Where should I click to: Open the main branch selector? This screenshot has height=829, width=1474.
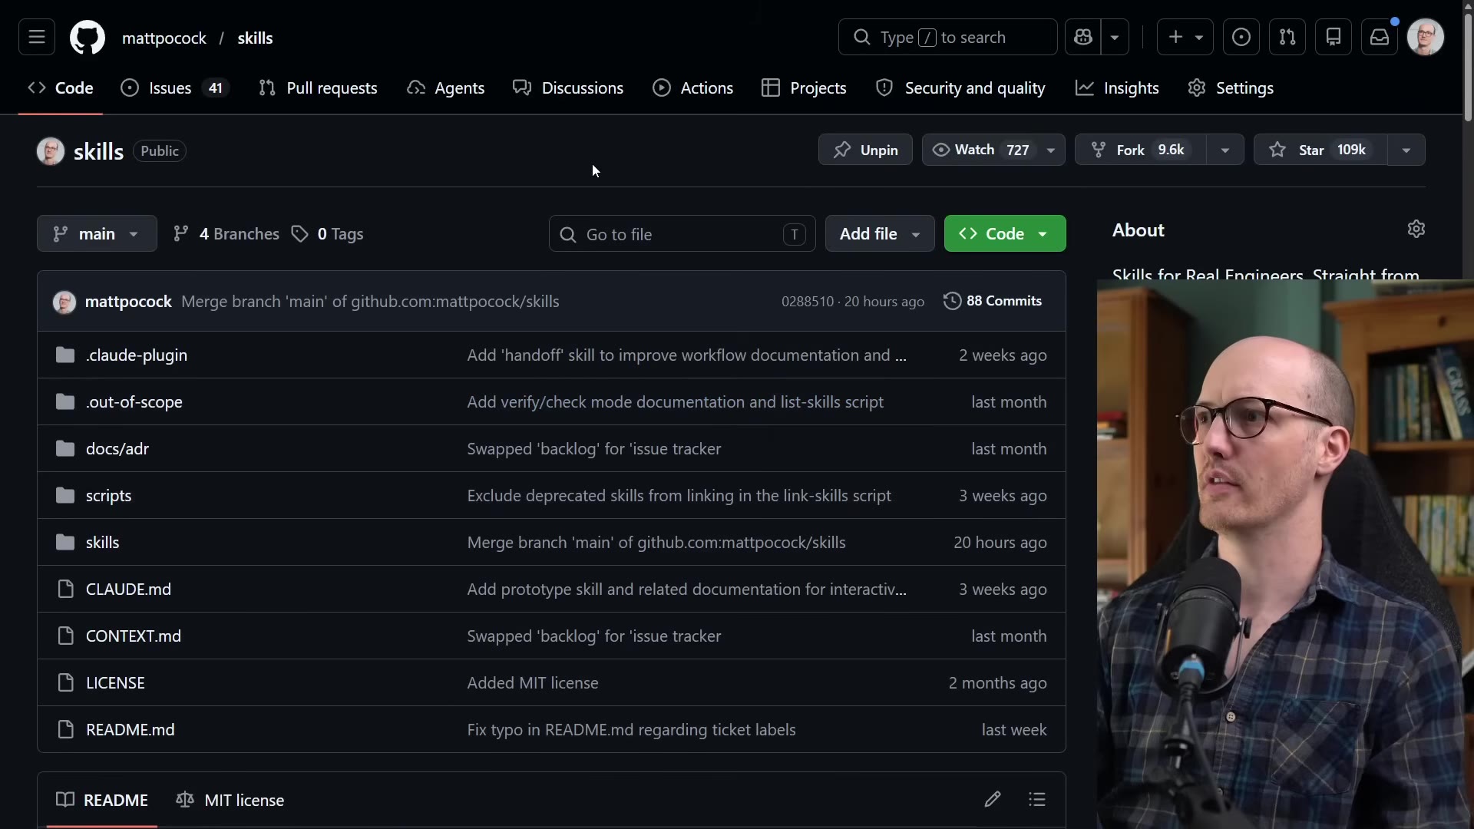97,233
